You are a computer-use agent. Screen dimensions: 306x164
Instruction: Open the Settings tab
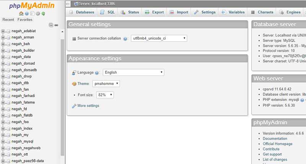point(205,12)
